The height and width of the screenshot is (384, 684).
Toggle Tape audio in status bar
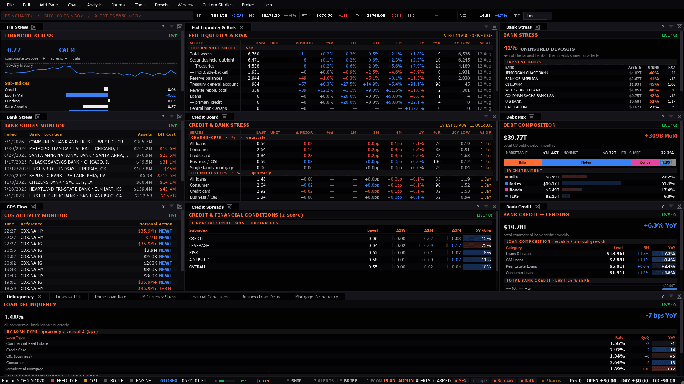480,380
